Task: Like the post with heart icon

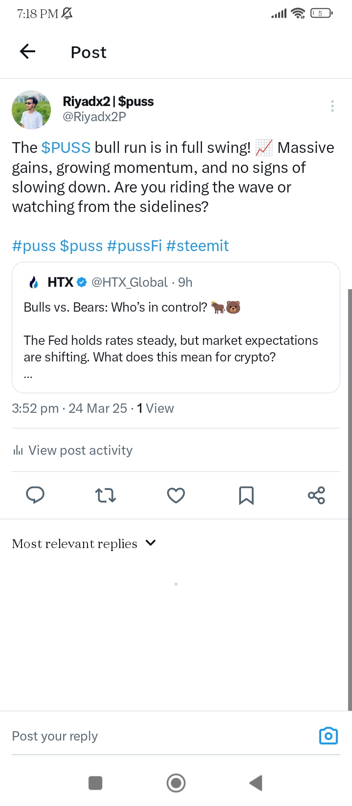Action: (176, 495)
